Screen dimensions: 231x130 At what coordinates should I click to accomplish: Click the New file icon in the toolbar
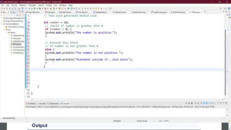coord(2,8)
